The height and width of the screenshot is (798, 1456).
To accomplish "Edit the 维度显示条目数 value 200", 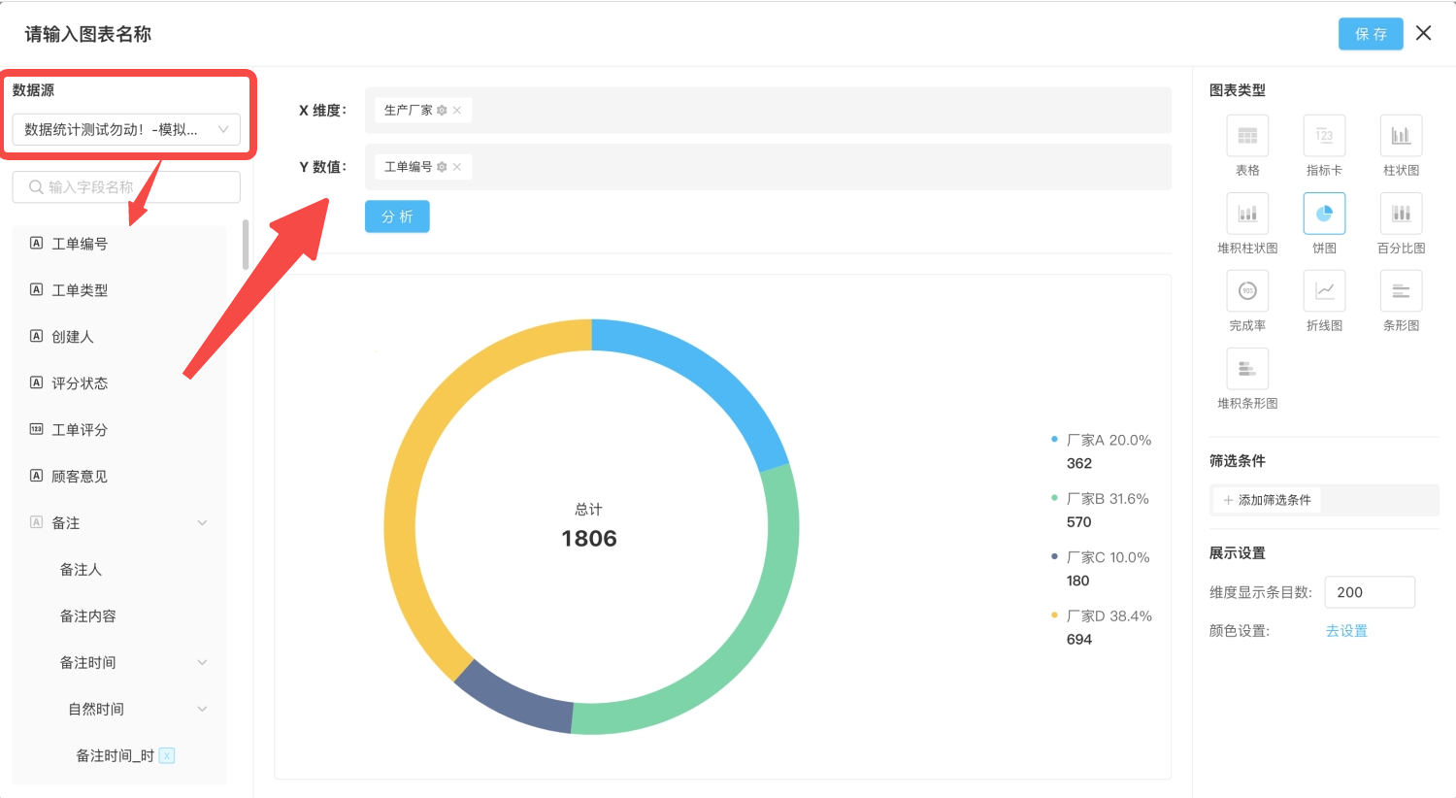I will (x=1370, y=592).
